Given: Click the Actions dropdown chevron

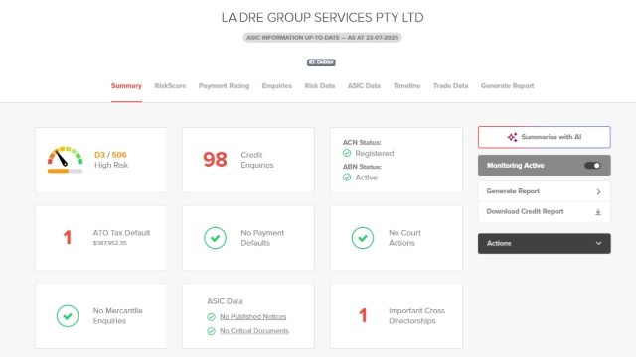Looking at the screenshot, I should [598, 243].
